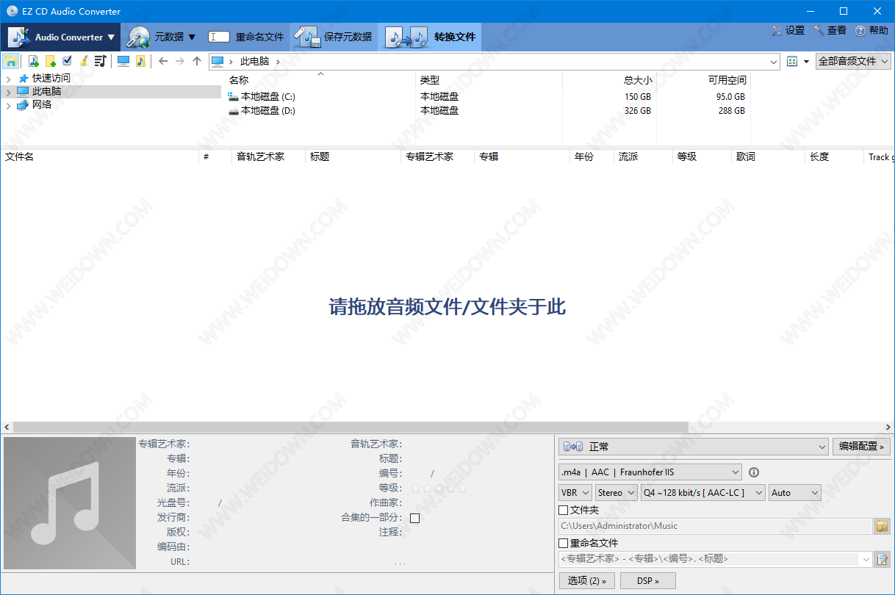Click the 编辑配置 button

pyautogui.click(x=861, y=447)
